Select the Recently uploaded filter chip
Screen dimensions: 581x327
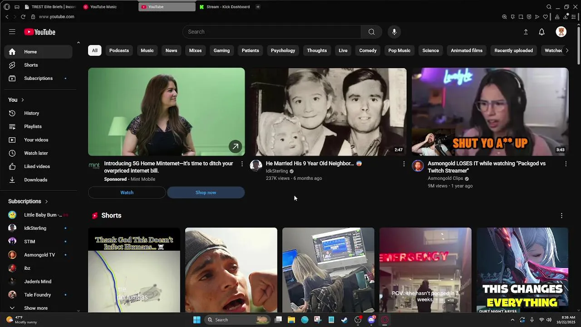pos(513,50)
